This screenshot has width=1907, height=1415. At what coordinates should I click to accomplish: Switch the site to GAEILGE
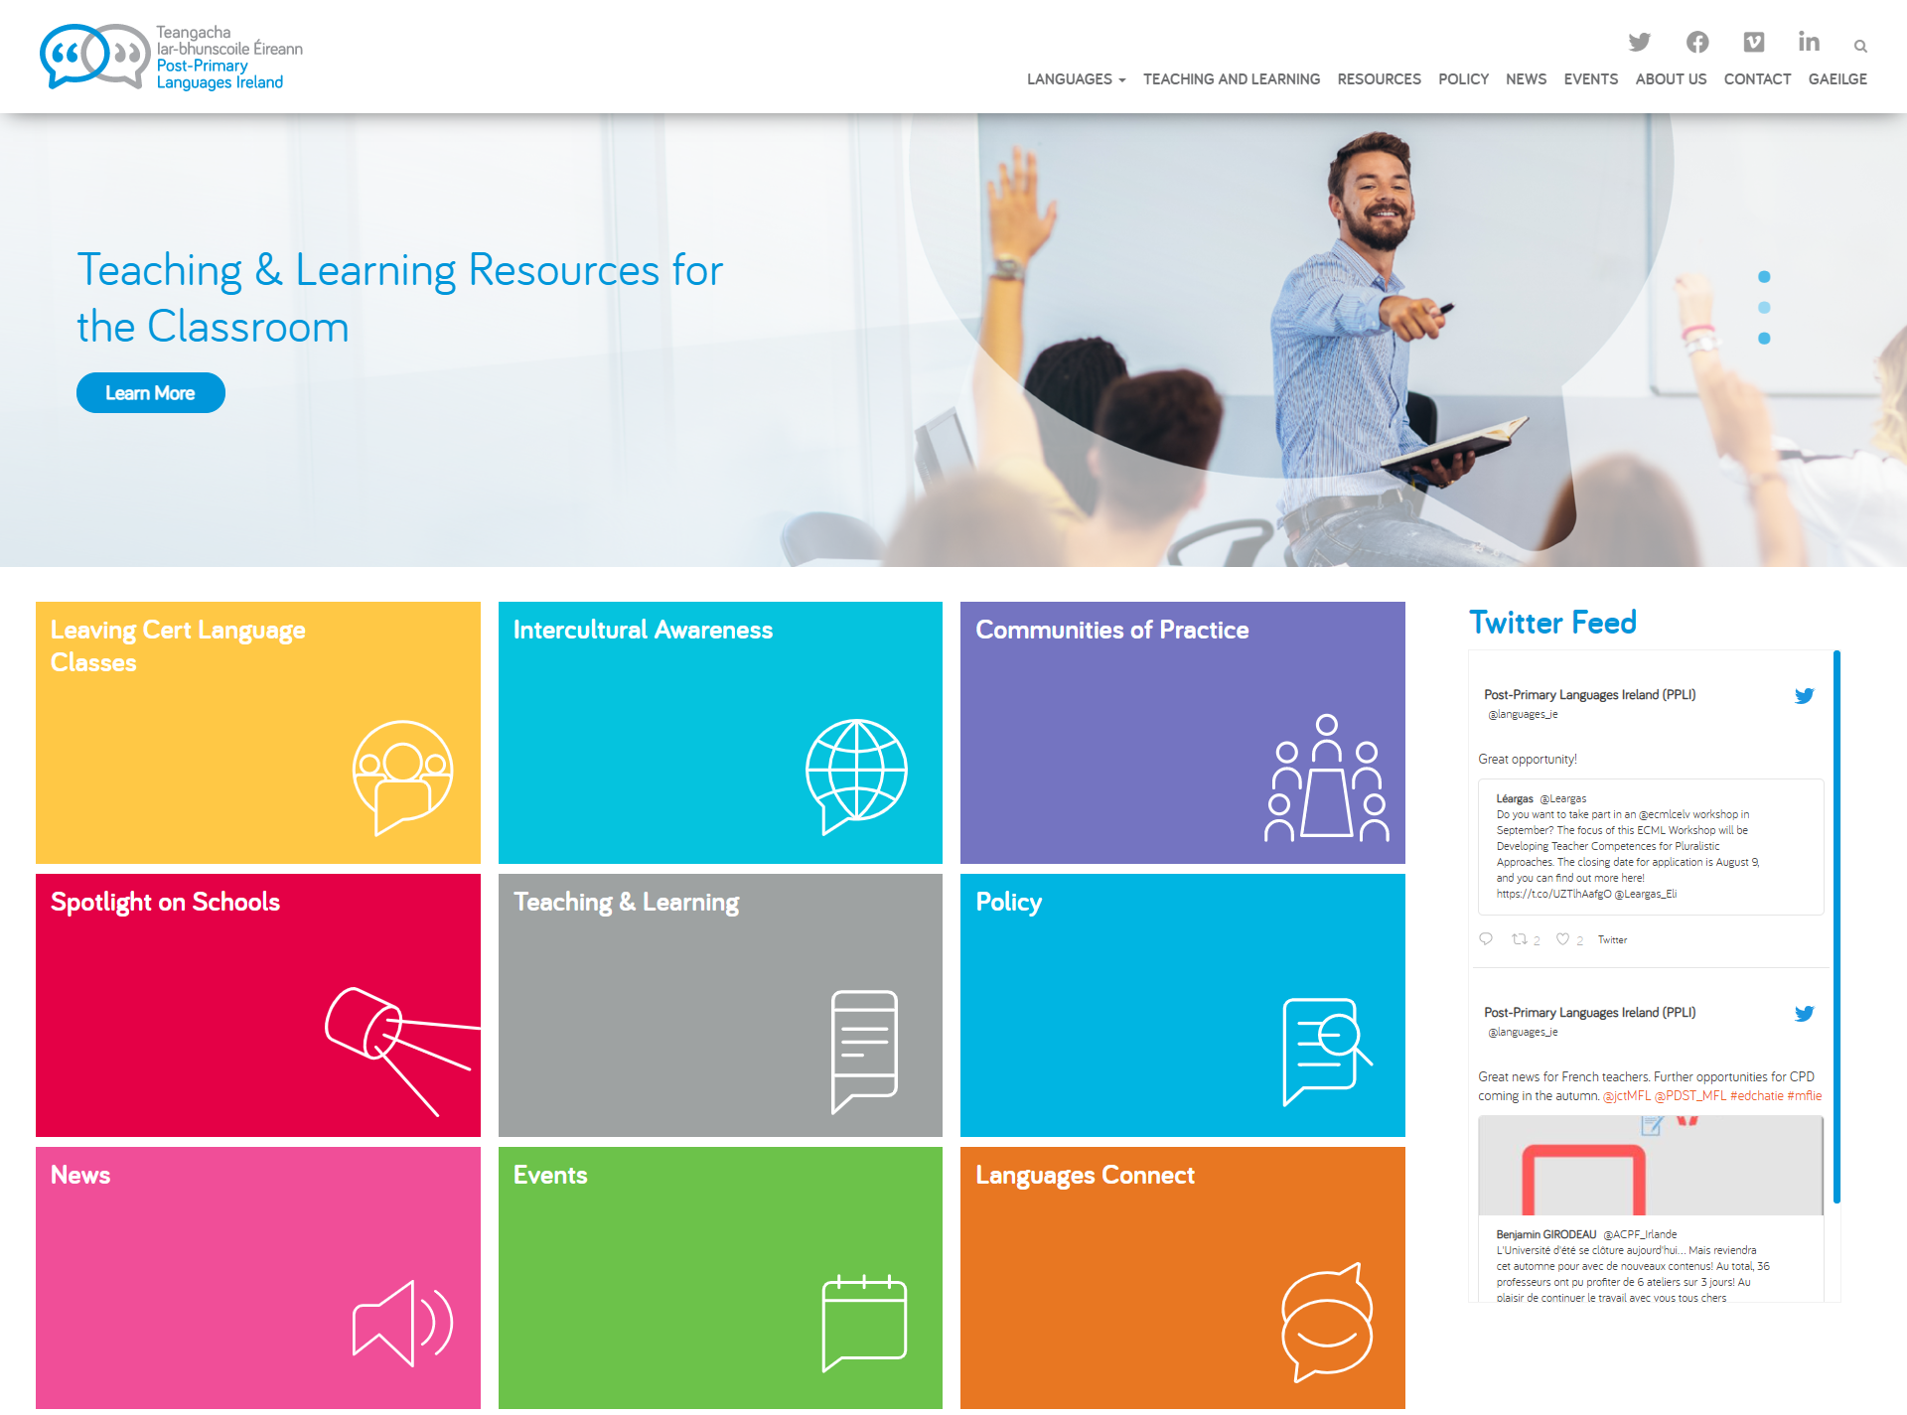click(1836, 79)
